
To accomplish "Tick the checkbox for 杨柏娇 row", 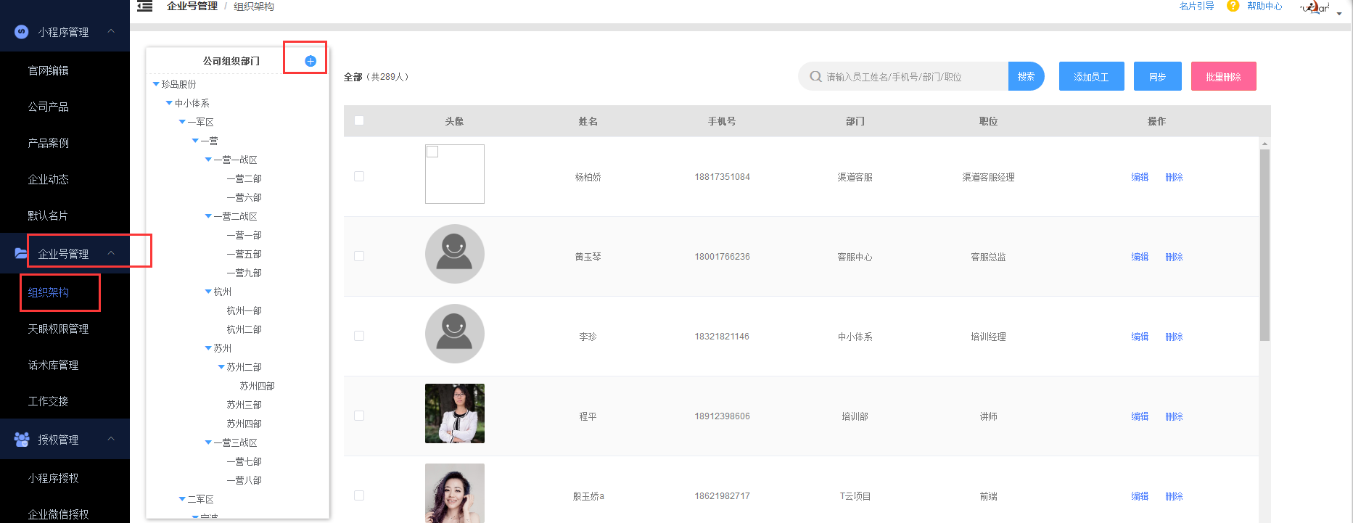I will (359, 176).
